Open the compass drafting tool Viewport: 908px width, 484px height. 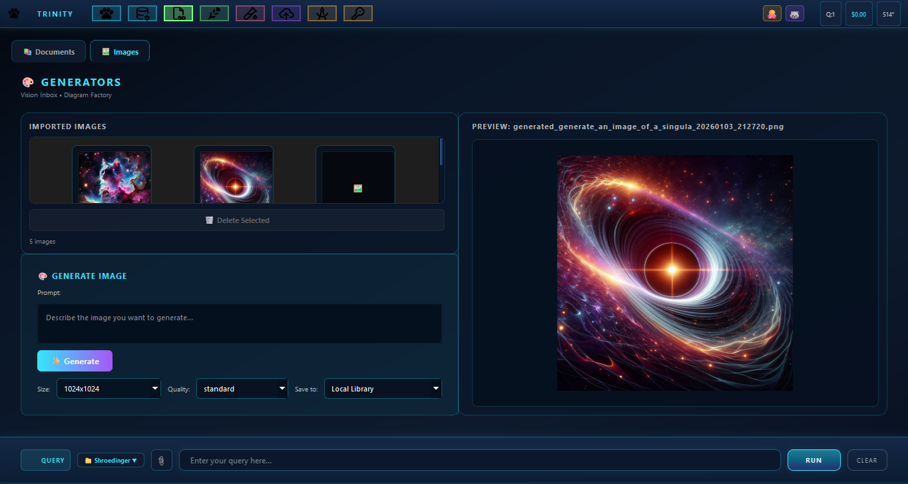322,13
